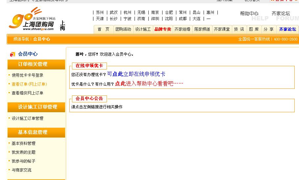The height and width of the screenshot is (180, 299).
Task: Click 使用优卡卡号登录 in sidebar
Action: [27, 75]
